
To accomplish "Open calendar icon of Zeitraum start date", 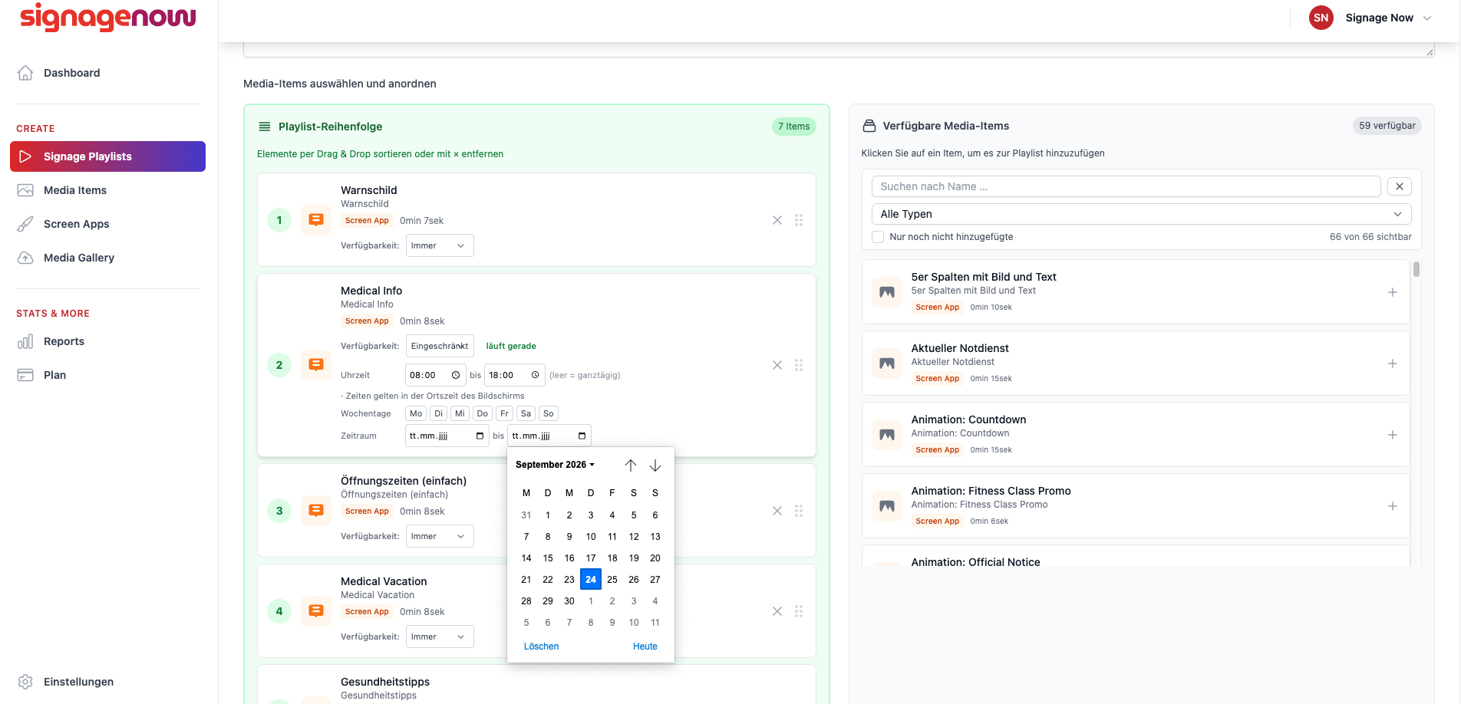I will pyautogui.click(x=480, y=436).
